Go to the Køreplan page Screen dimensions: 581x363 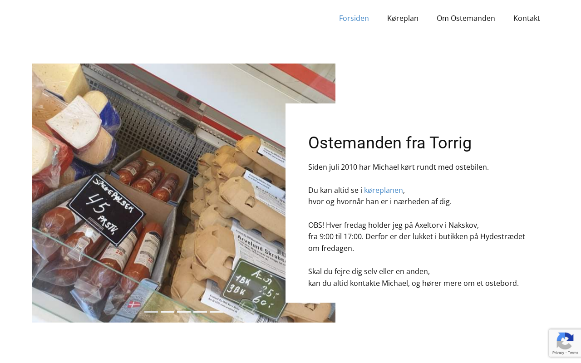point(403,18)
